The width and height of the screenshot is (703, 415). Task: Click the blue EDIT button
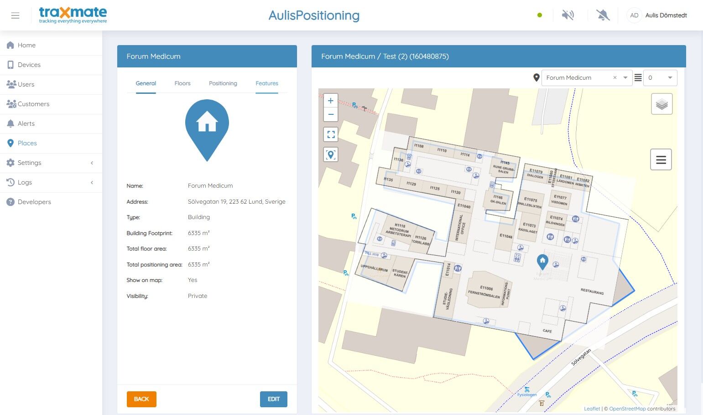coord(274,399)
